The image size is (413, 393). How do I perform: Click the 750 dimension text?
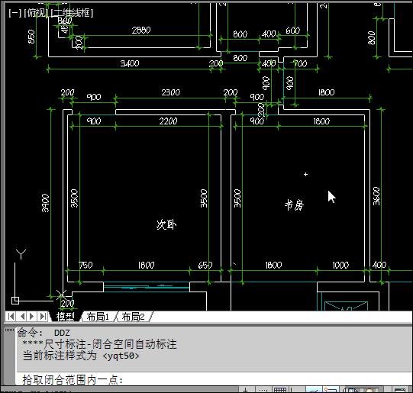(86, 265)
